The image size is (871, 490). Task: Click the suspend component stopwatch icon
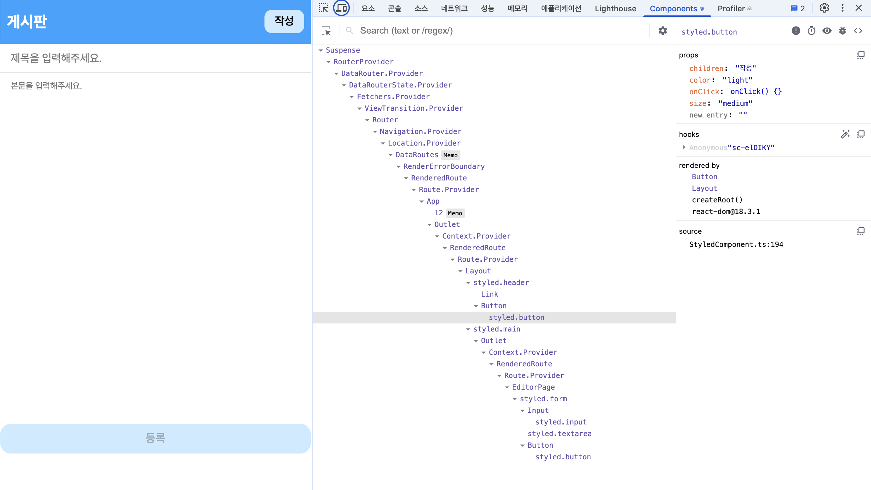[812, 31]
